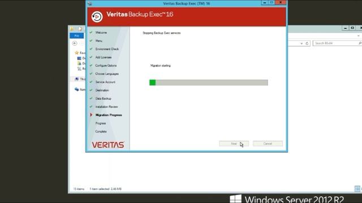Image resolution: width=362 pixels, height=203 pixels.
Task: Click the migration progress bar
Action: (209, 82)
